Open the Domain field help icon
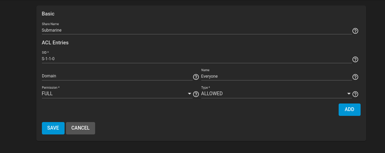 [196, 77]
